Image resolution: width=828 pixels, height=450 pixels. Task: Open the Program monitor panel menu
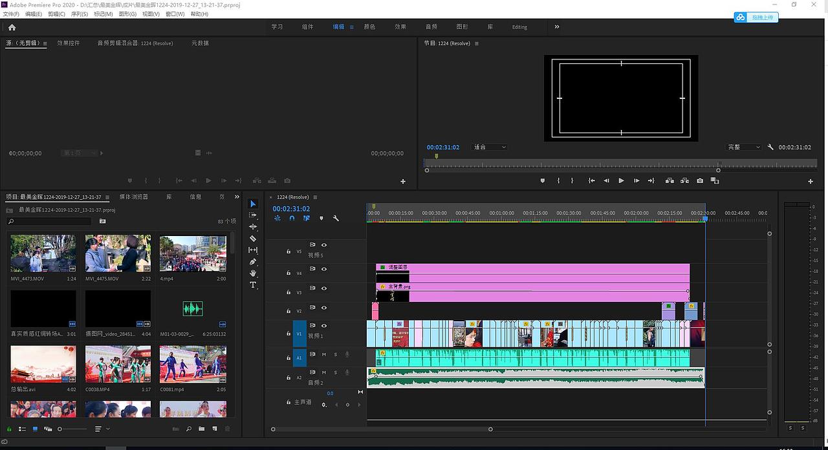point(477,43)
